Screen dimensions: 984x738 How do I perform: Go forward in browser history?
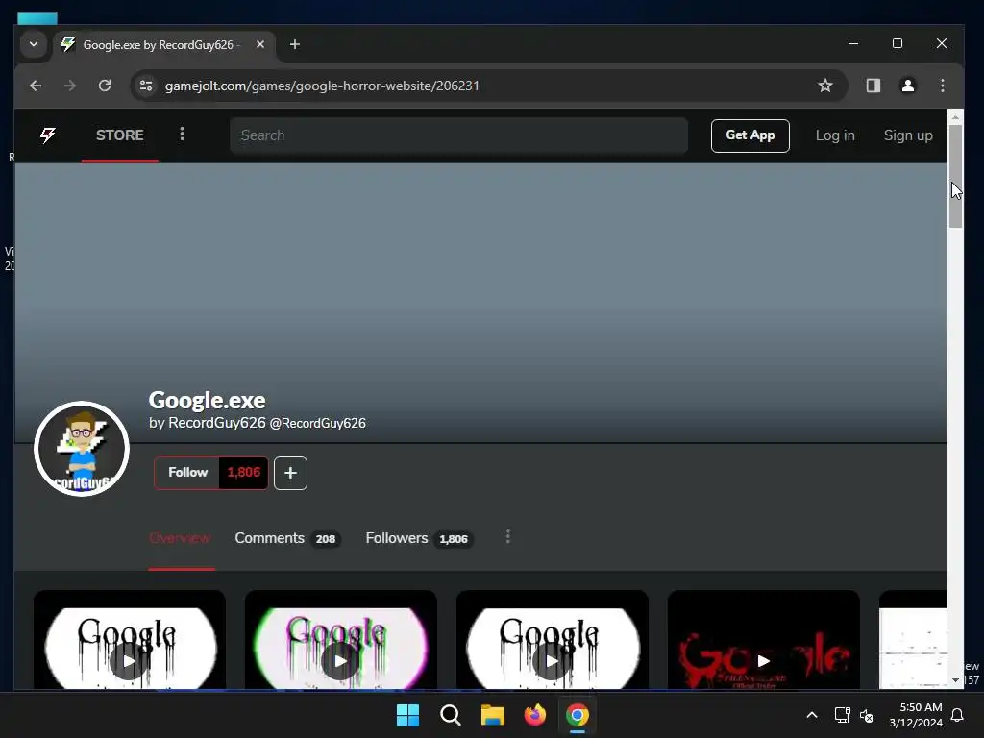pos(69,86)
